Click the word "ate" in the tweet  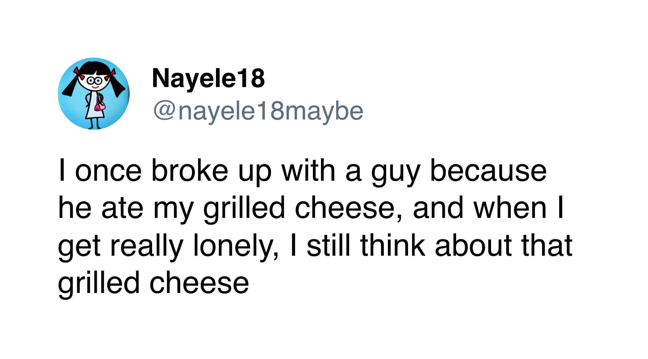(122, 209)
